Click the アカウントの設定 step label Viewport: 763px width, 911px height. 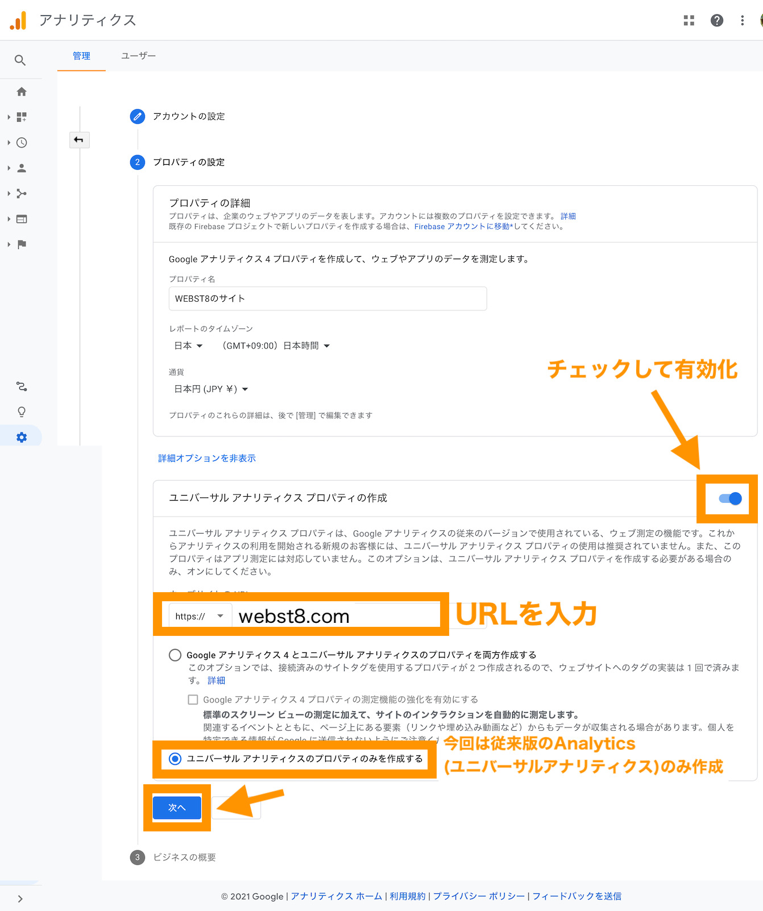[x=189, y=117]
